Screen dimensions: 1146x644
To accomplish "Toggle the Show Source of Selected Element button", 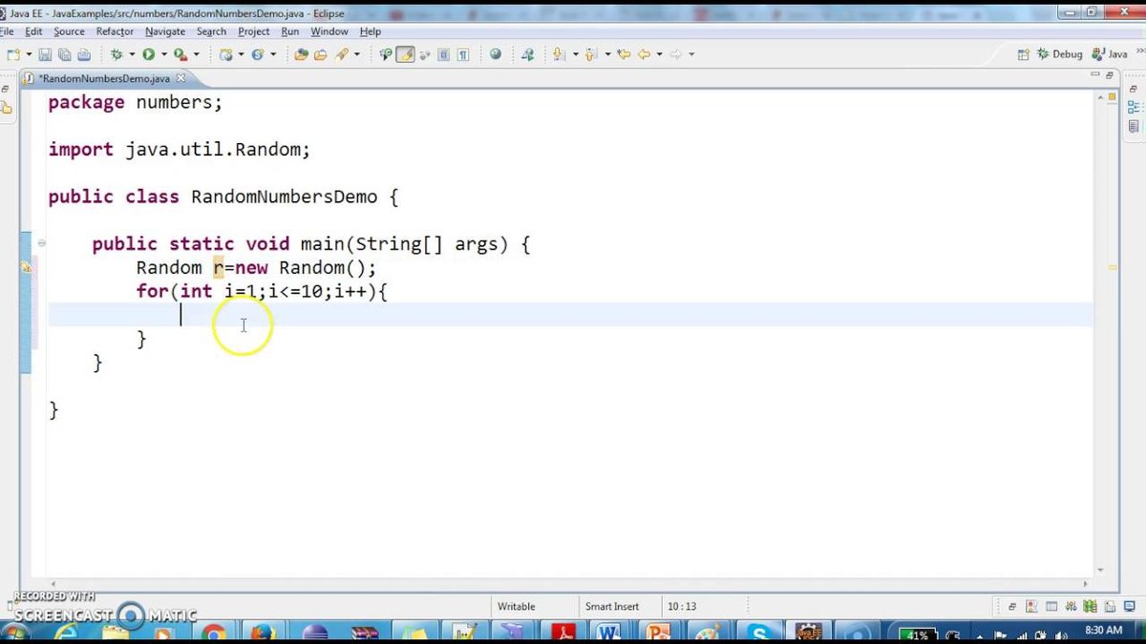I will 443,54.
